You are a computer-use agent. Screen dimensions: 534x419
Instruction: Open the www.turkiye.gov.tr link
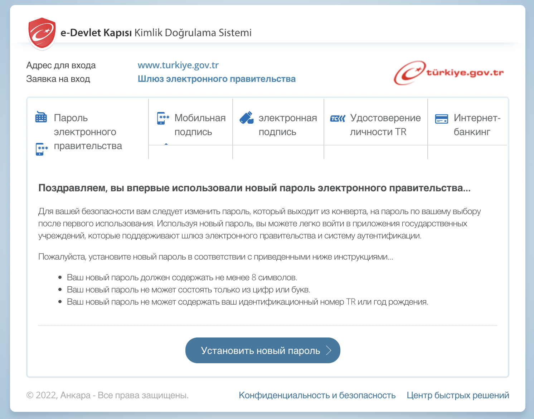coord(178,65)
